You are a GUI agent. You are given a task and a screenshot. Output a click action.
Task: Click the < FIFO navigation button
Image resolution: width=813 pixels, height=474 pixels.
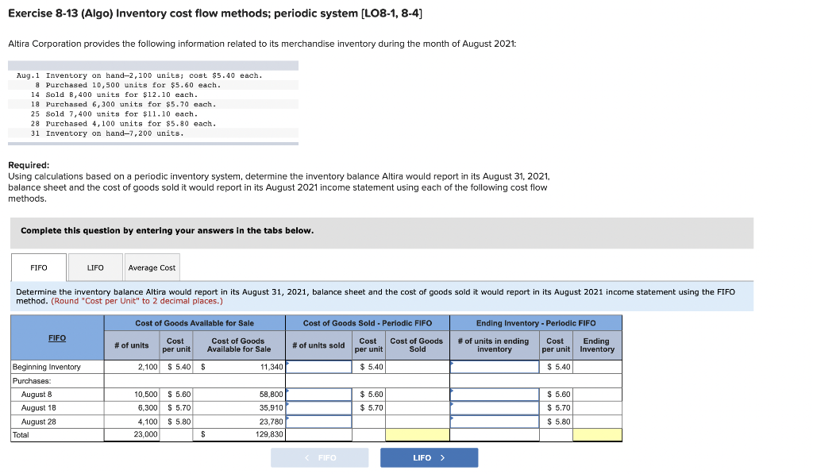tap(319, 457)
